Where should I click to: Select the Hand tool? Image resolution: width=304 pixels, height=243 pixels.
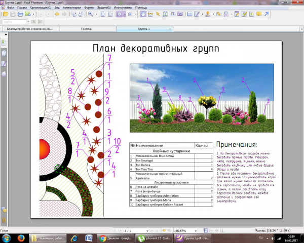click(143, 14)
